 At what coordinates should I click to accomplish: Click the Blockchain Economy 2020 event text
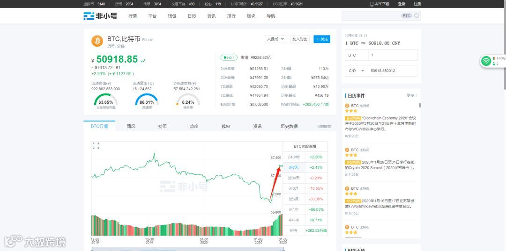pos(380,123)
